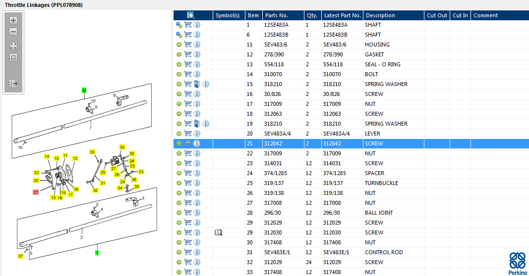Click yellow callout 37 on the diagram
The width and height of the screenshot is (529, 276).
[x=21, y=256]
